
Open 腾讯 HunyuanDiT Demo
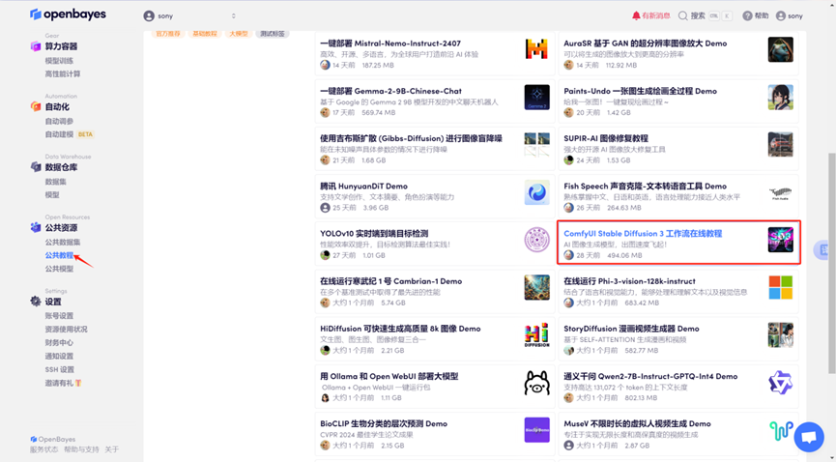(363, 187)
